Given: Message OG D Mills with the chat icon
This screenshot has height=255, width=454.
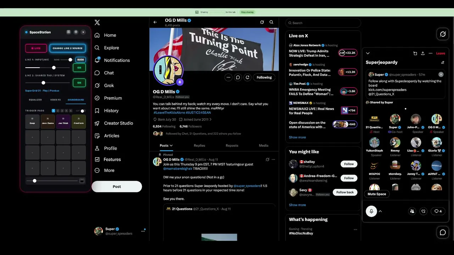Looking at the screenshot, I should (x=238, y=77).
